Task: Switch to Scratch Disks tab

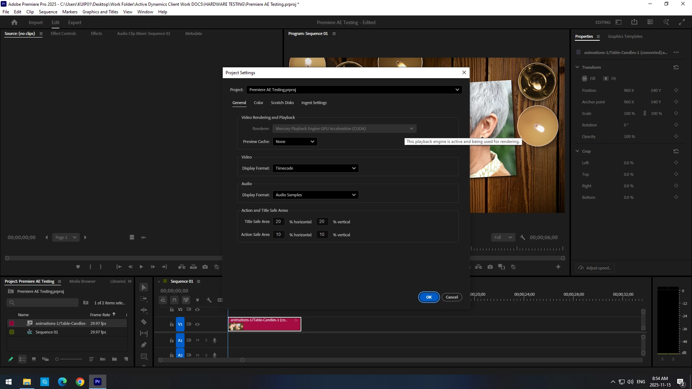Action: pyautogui.click(x=282, y=103)
